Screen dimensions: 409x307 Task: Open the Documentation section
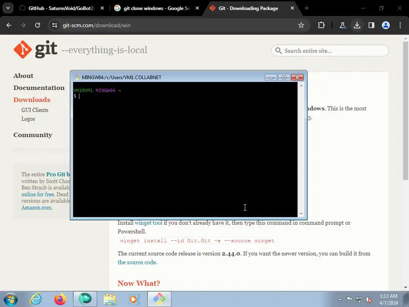coord(39,88)
